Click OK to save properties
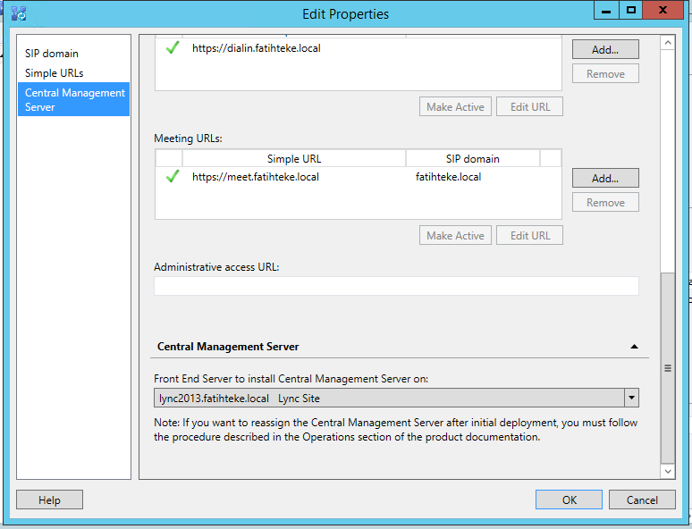Image resolution: width=692 pixels, height=529 pixels. 569,500
